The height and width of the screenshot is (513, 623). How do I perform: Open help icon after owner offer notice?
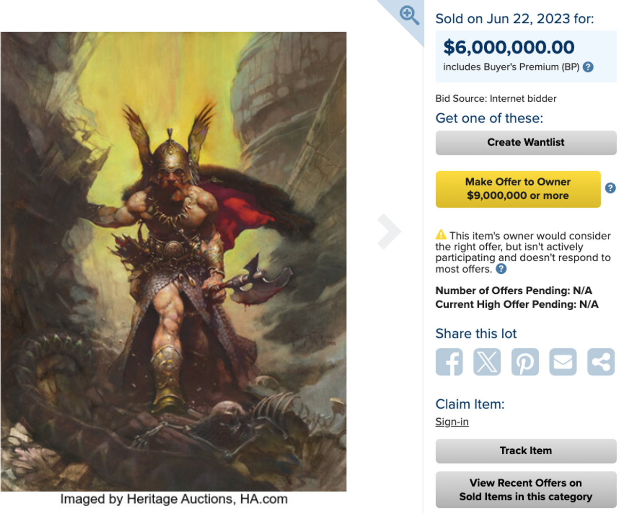501,269
